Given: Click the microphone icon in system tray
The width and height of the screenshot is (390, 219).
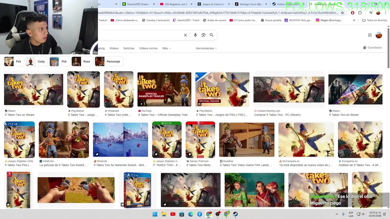Looking at the screenshot, I should [343, 214].
